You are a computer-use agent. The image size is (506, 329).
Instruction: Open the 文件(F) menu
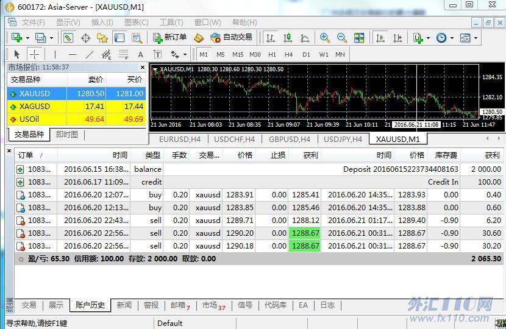tap(34, 23)
